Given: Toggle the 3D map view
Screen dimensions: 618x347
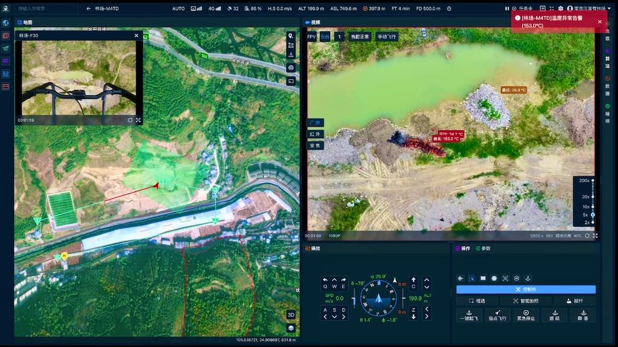Looking at the screenshot, I should point(291,315).
